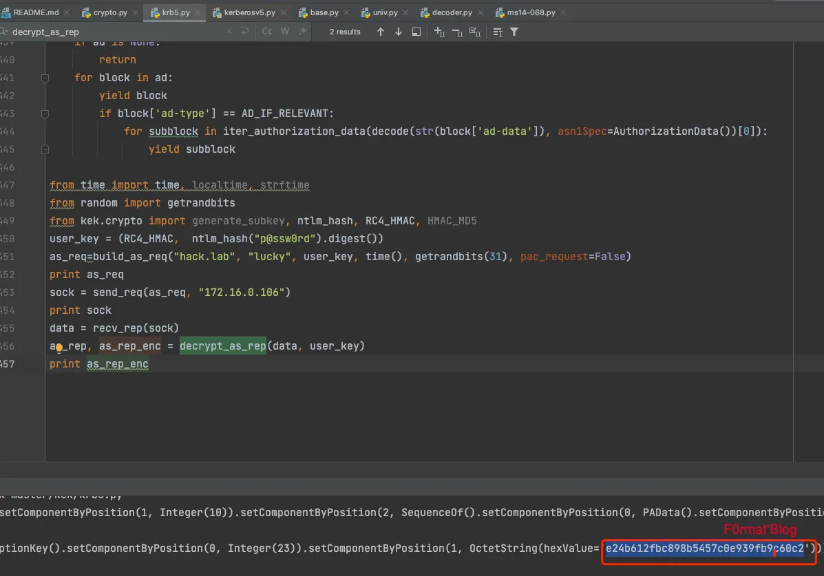Viewport: 824px width, 576px height.
Task: Click the yellow lightbulb quick-fix icon
Action: coord(60,348)
